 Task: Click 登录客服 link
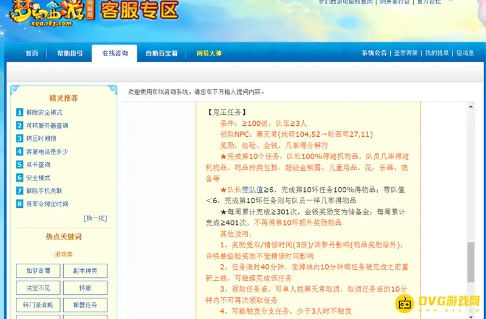406,53
